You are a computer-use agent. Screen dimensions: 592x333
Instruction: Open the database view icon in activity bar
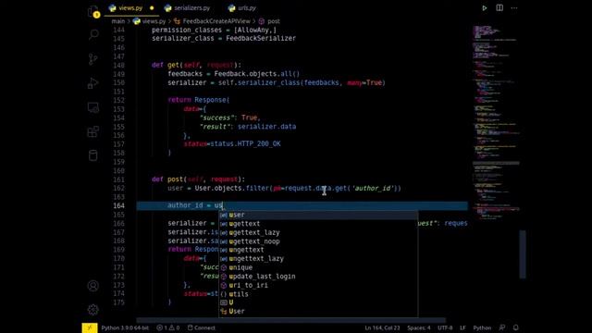pos(92,155)
